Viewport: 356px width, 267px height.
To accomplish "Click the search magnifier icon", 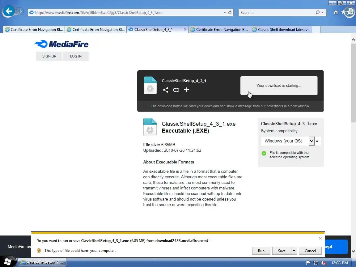I will pyautogui.click(x=317, y=12).
